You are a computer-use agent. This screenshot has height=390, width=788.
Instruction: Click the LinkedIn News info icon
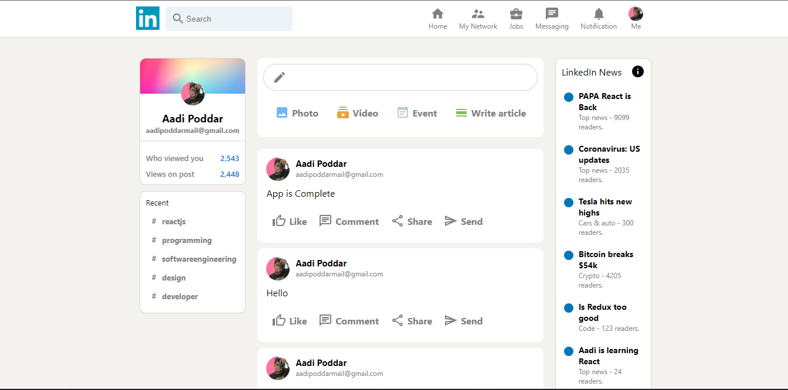(x=638, y=71)
